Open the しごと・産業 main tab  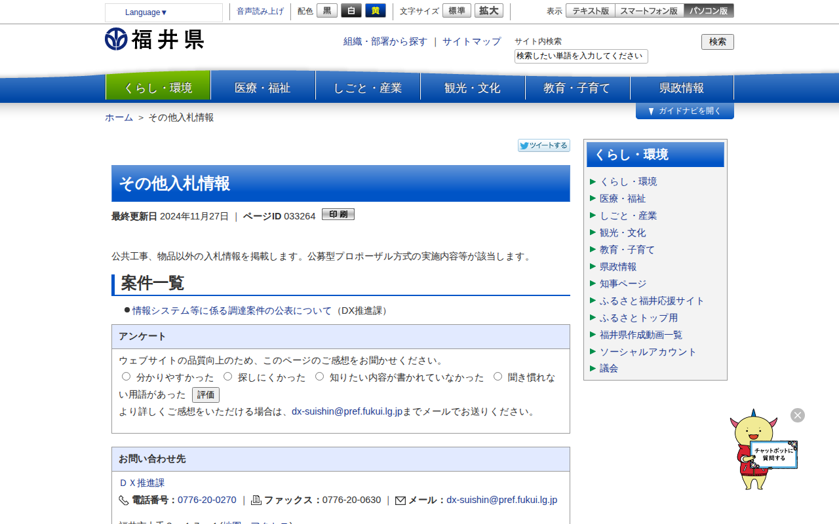368,87
